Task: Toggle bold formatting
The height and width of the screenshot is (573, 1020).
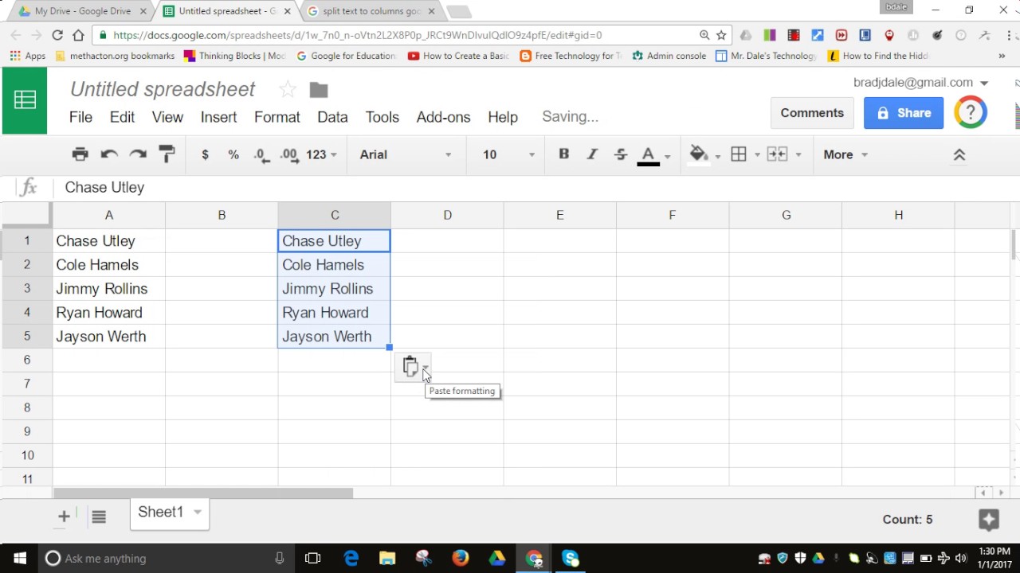Action: 563,154
